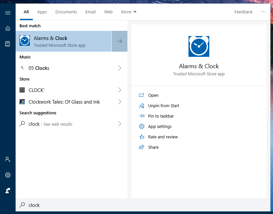Click the add user account icon
This screenshot has width=273, height=214.
8,159
